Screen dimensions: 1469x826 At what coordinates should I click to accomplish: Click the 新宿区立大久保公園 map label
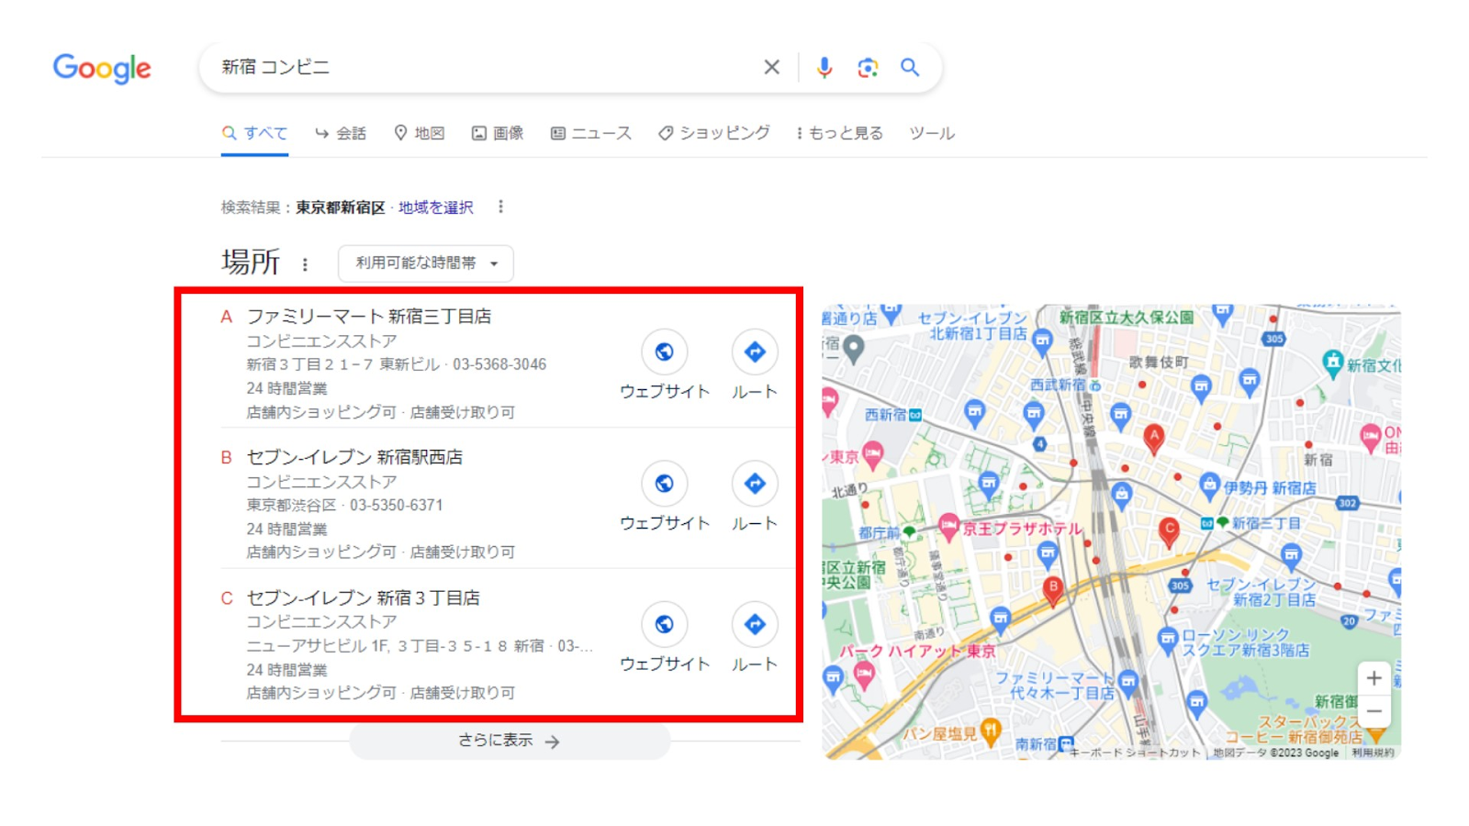click(x=1126, y=318)
